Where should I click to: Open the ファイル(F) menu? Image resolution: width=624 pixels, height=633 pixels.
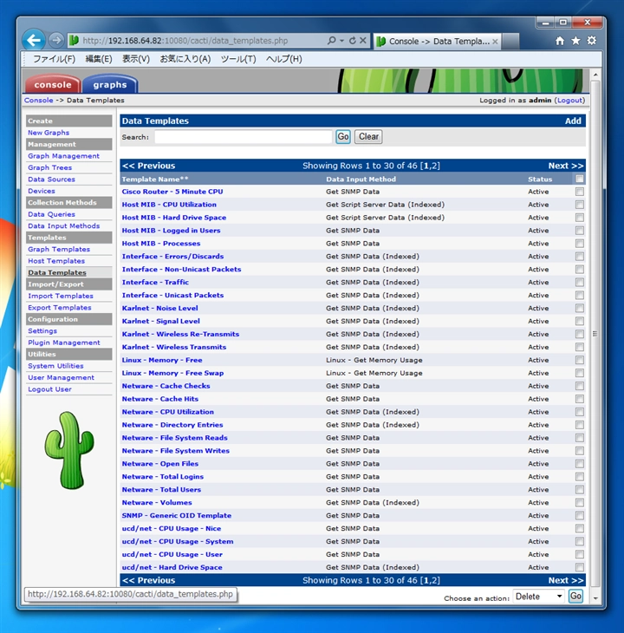click(x=54, y=59)
